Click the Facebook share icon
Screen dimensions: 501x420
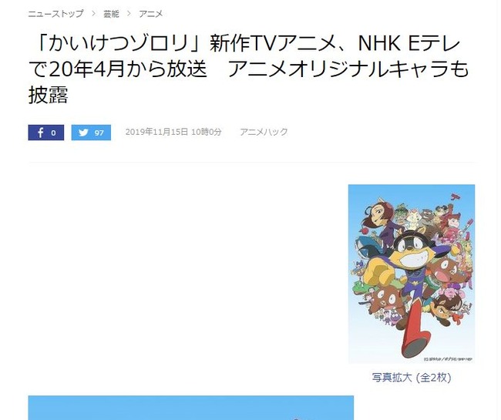click(x=41, y=133)
